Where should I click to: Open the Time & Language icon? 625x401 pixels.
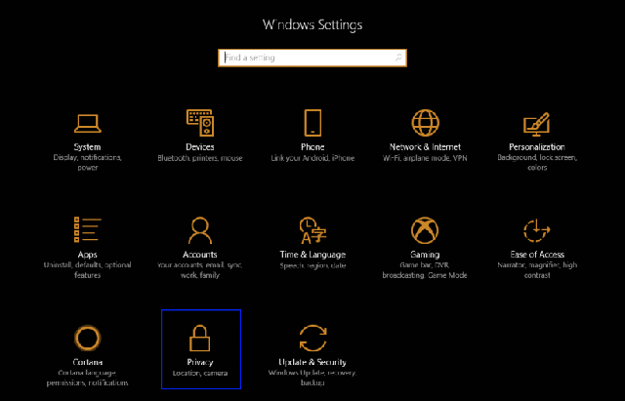pyautogui.click(x=312, y=230)
